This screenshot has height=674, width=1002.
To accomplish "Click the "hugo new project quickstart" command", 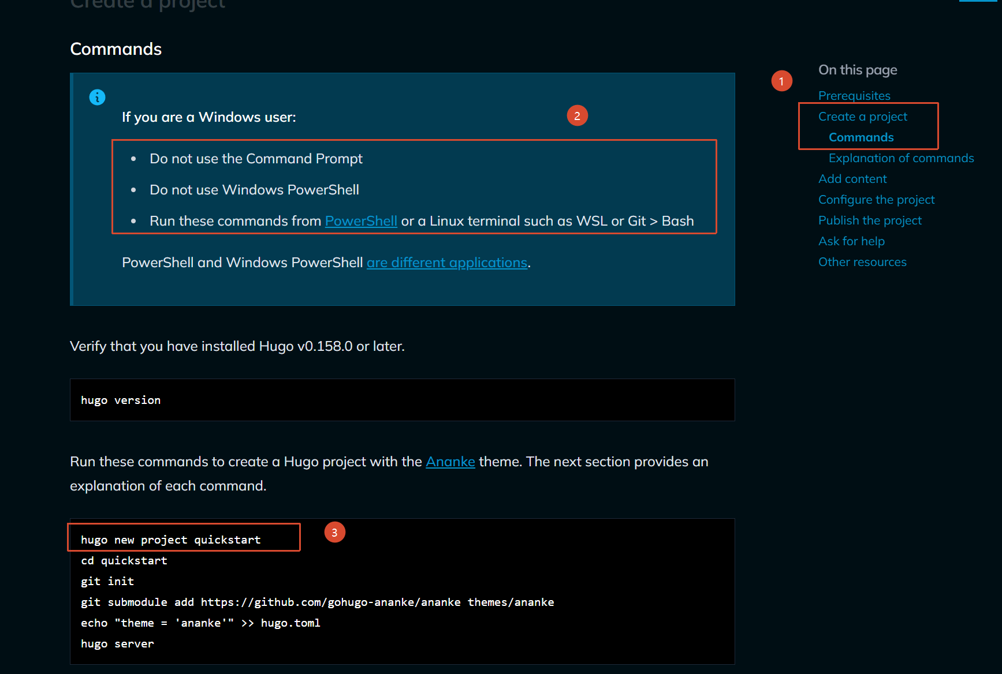I will click(171, 540).
